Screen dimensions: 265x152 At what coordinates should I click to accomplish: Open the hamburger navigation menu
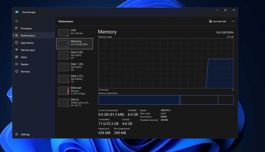16,21
